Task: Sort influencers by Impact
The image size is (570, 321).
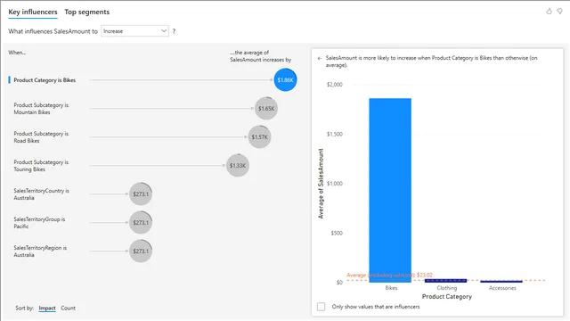Action: pyautogui.click(x=47, y=309)
